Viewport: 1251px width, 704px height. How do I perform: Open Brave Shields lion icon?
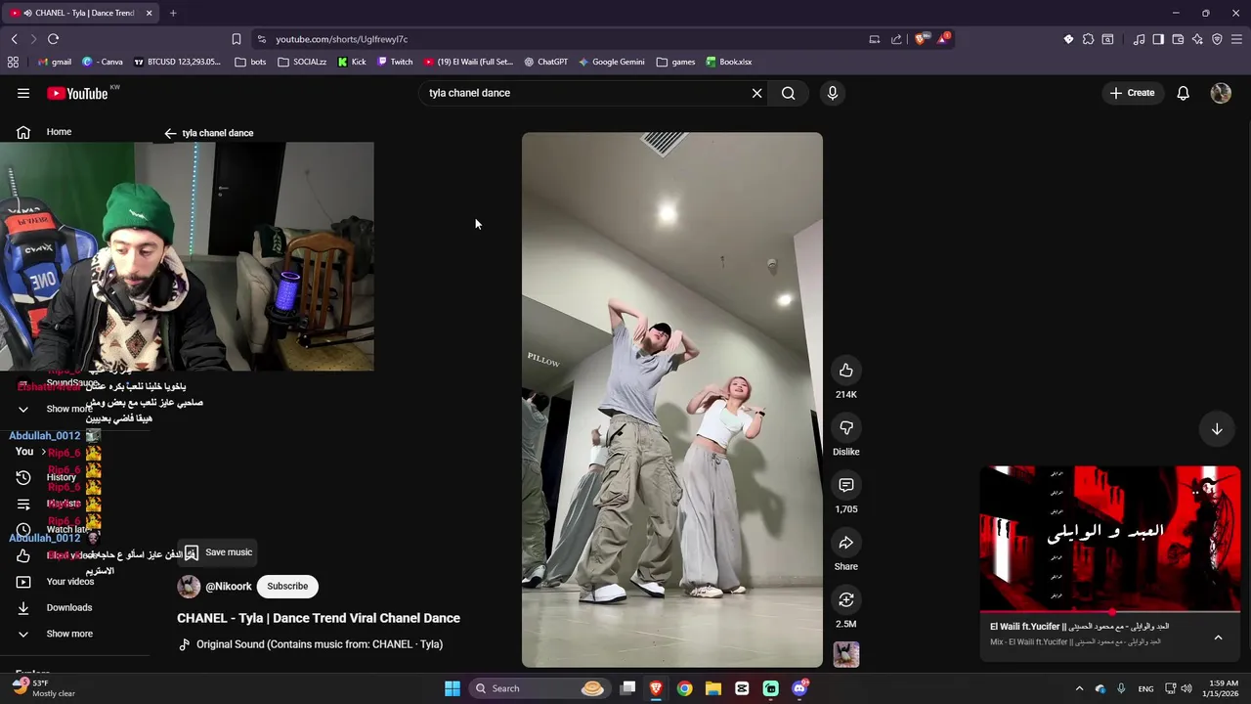pyautogui.click(x=920, y=39)
